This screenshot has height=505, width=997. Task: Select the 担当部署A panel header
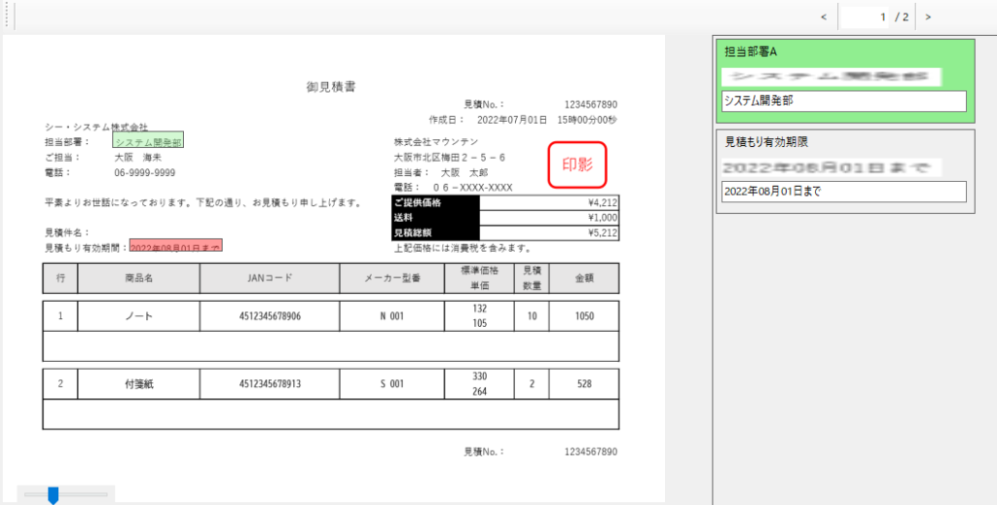pos(751,53)
